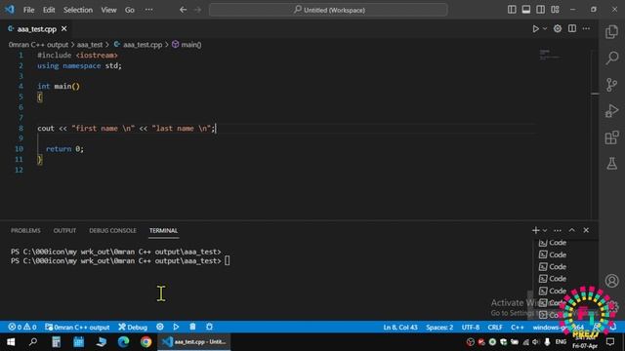Open the File menu
625x351 pixels.
pos(28,10)
